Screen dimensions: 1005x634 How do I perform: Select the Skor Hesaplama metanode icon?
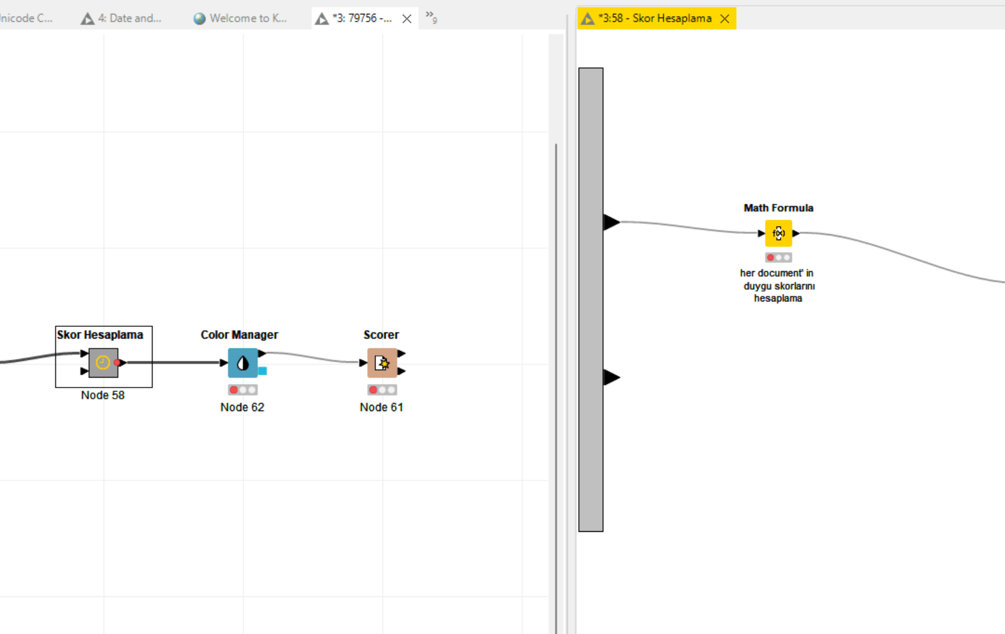103,362
